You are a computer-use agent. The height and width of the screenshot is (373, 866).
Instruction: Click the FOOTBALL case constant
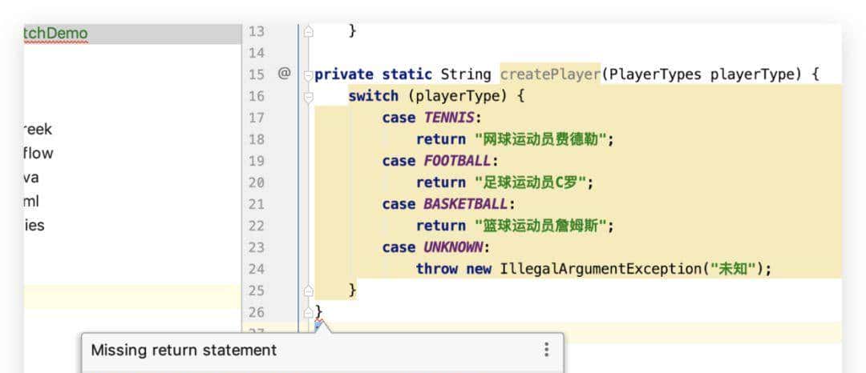[x=457, y=161]
